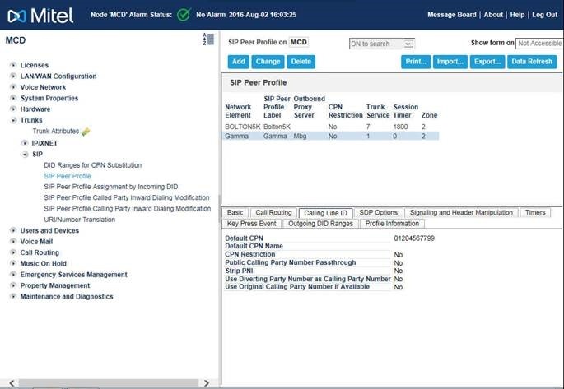Click the Add button
564x389 pixels.
click(239, 62)
